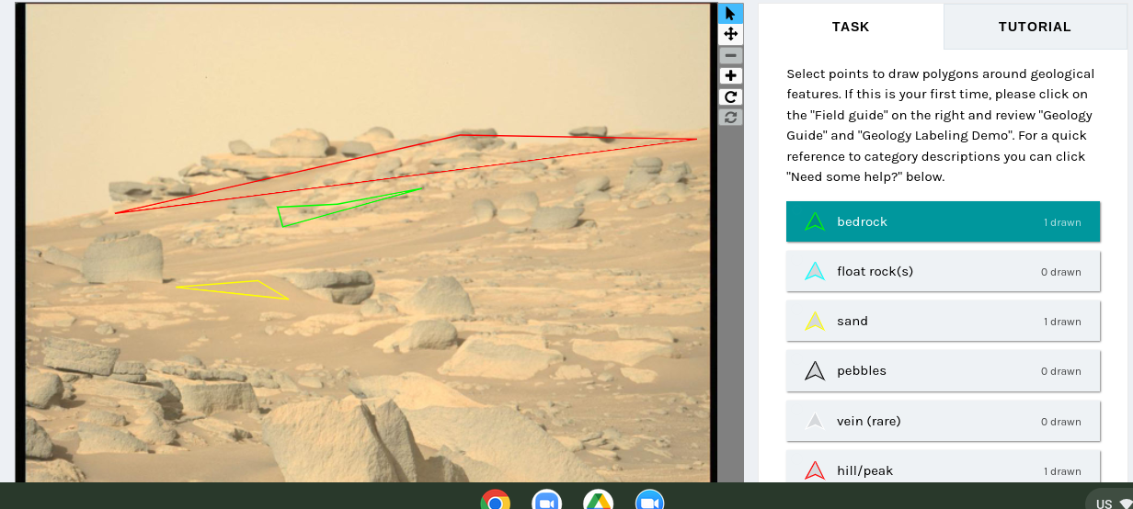Click the red hill/peak arrow icon
Viewport: 1133px width, 509px height.
(815, 470)
